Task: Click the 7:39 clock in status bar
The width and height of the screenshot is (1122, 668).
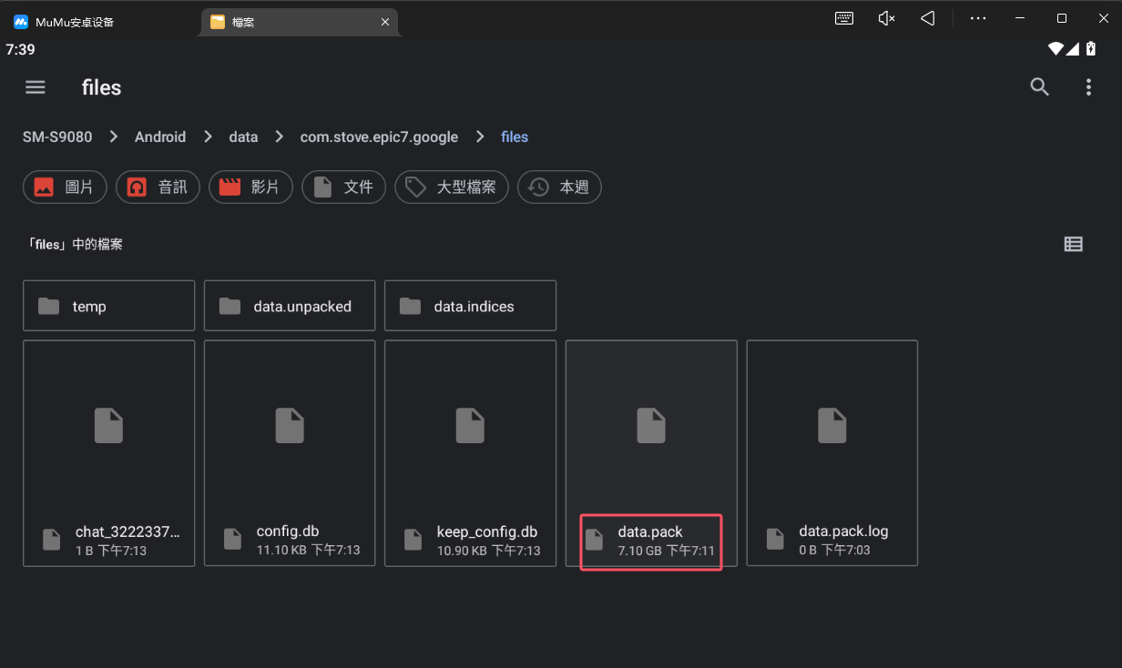Action: coord(20,49)
